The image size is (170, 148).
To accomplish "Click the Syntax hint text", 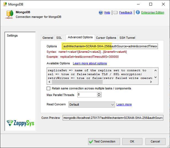I will pos(87,52).
